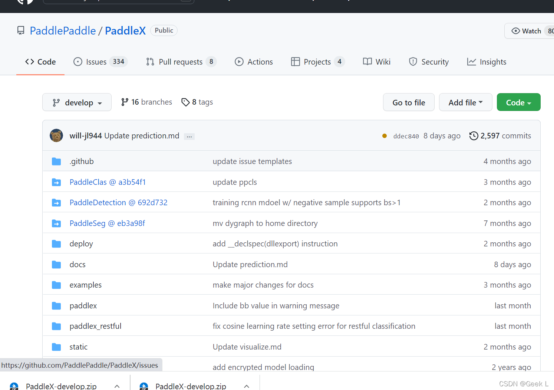Switch to the Pull requests tab
The image size is (554, 390).
click(x=181, y=62)
